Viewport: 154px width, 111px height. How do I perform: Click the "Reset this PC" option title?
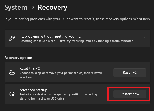tap(30, 68)
